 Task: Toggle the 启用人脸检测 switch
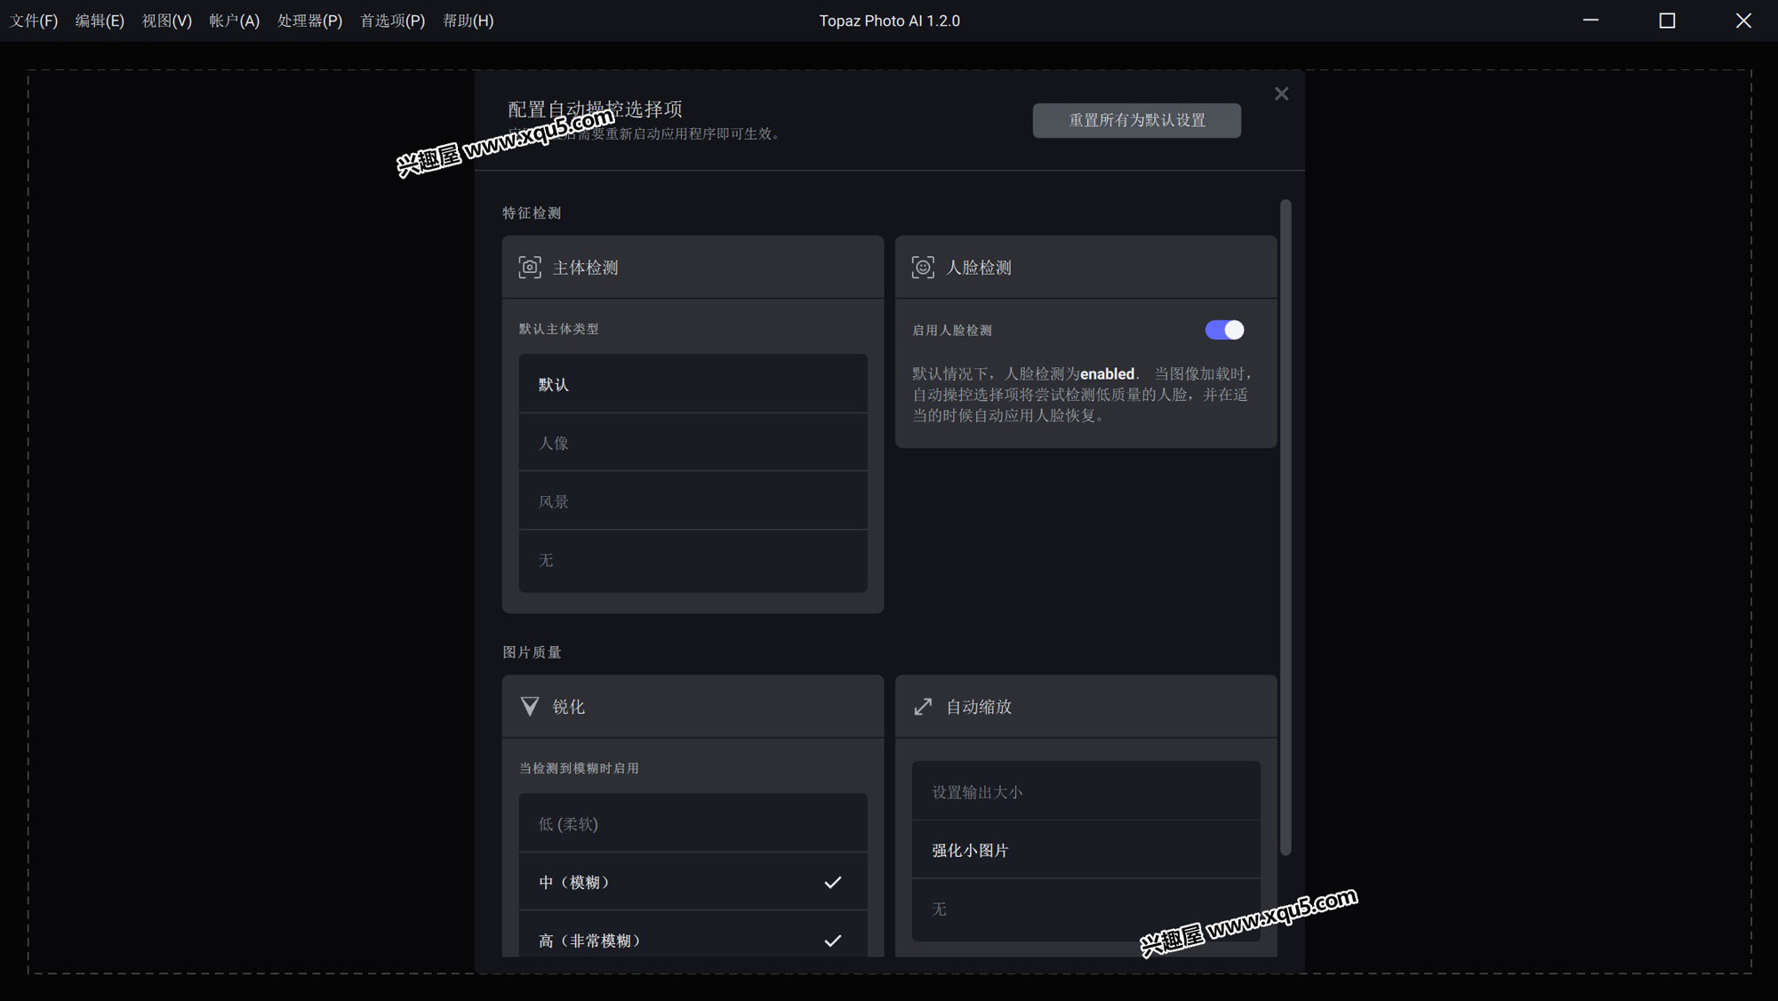pos(1224,330)
